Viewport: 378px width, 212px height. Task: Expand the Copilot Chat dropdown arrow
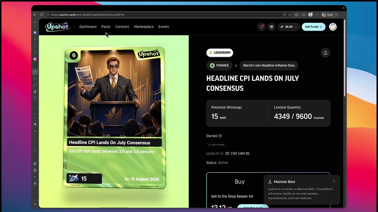(336, 15)
